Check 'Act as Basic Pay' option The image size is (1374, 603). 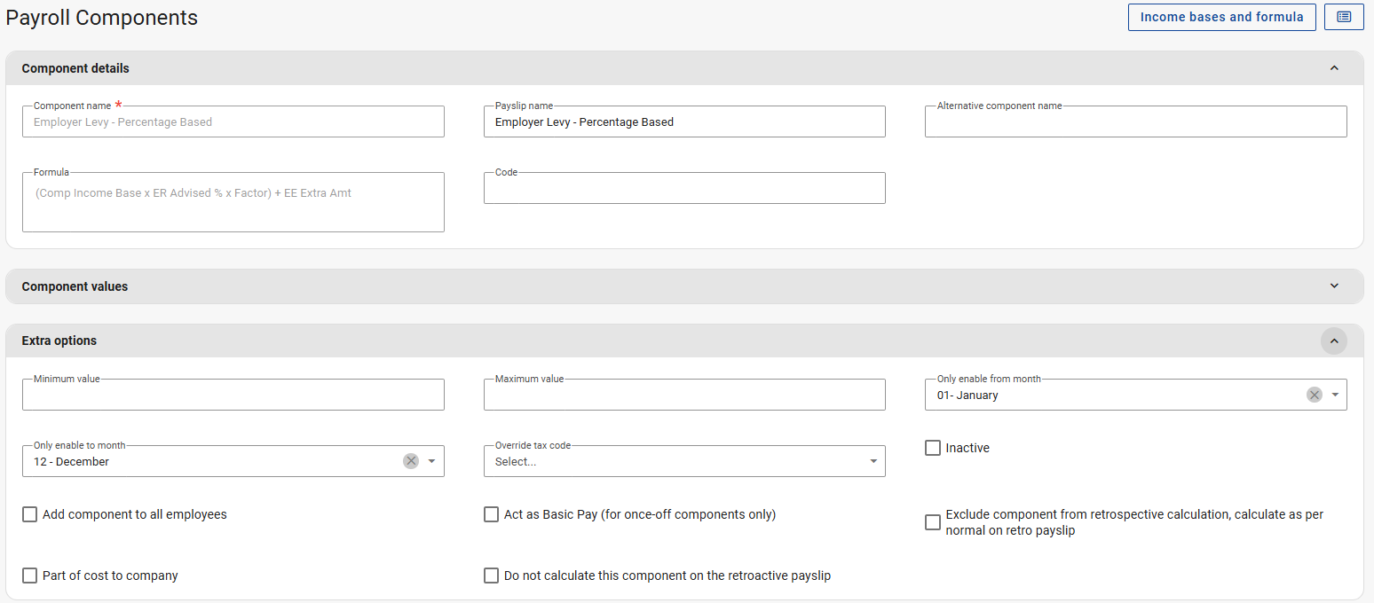491,514
